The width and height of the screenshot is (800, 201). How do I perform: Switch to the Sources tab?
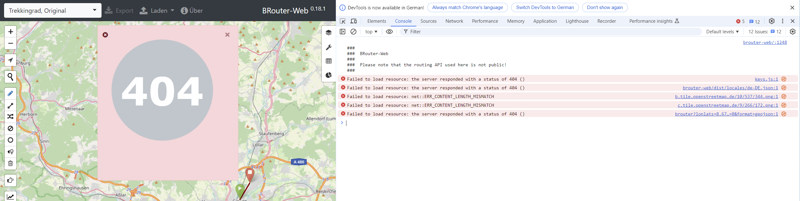pos(428,21)
